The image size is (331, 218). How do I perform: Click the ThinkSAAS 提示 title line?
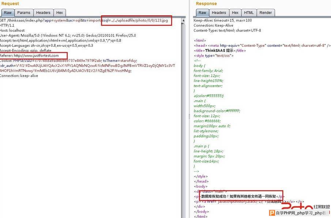tap(220, 50)
